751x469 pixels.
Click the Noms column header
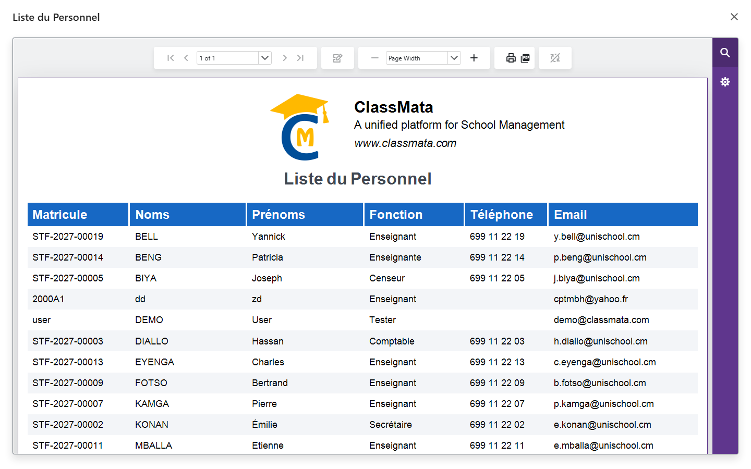tap(188, 215)
